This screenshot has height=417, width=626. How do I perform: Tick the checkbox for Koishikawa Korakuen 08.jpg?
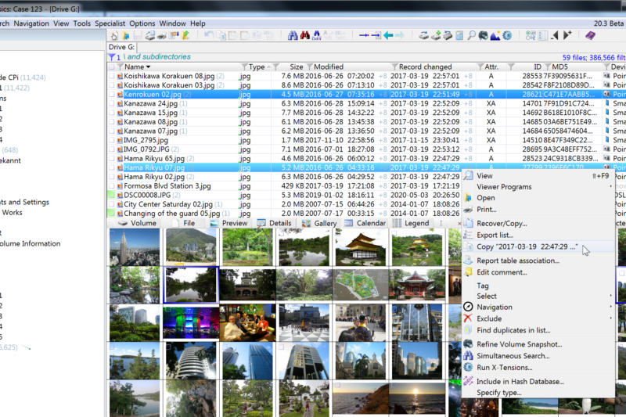tap(112, 76)
